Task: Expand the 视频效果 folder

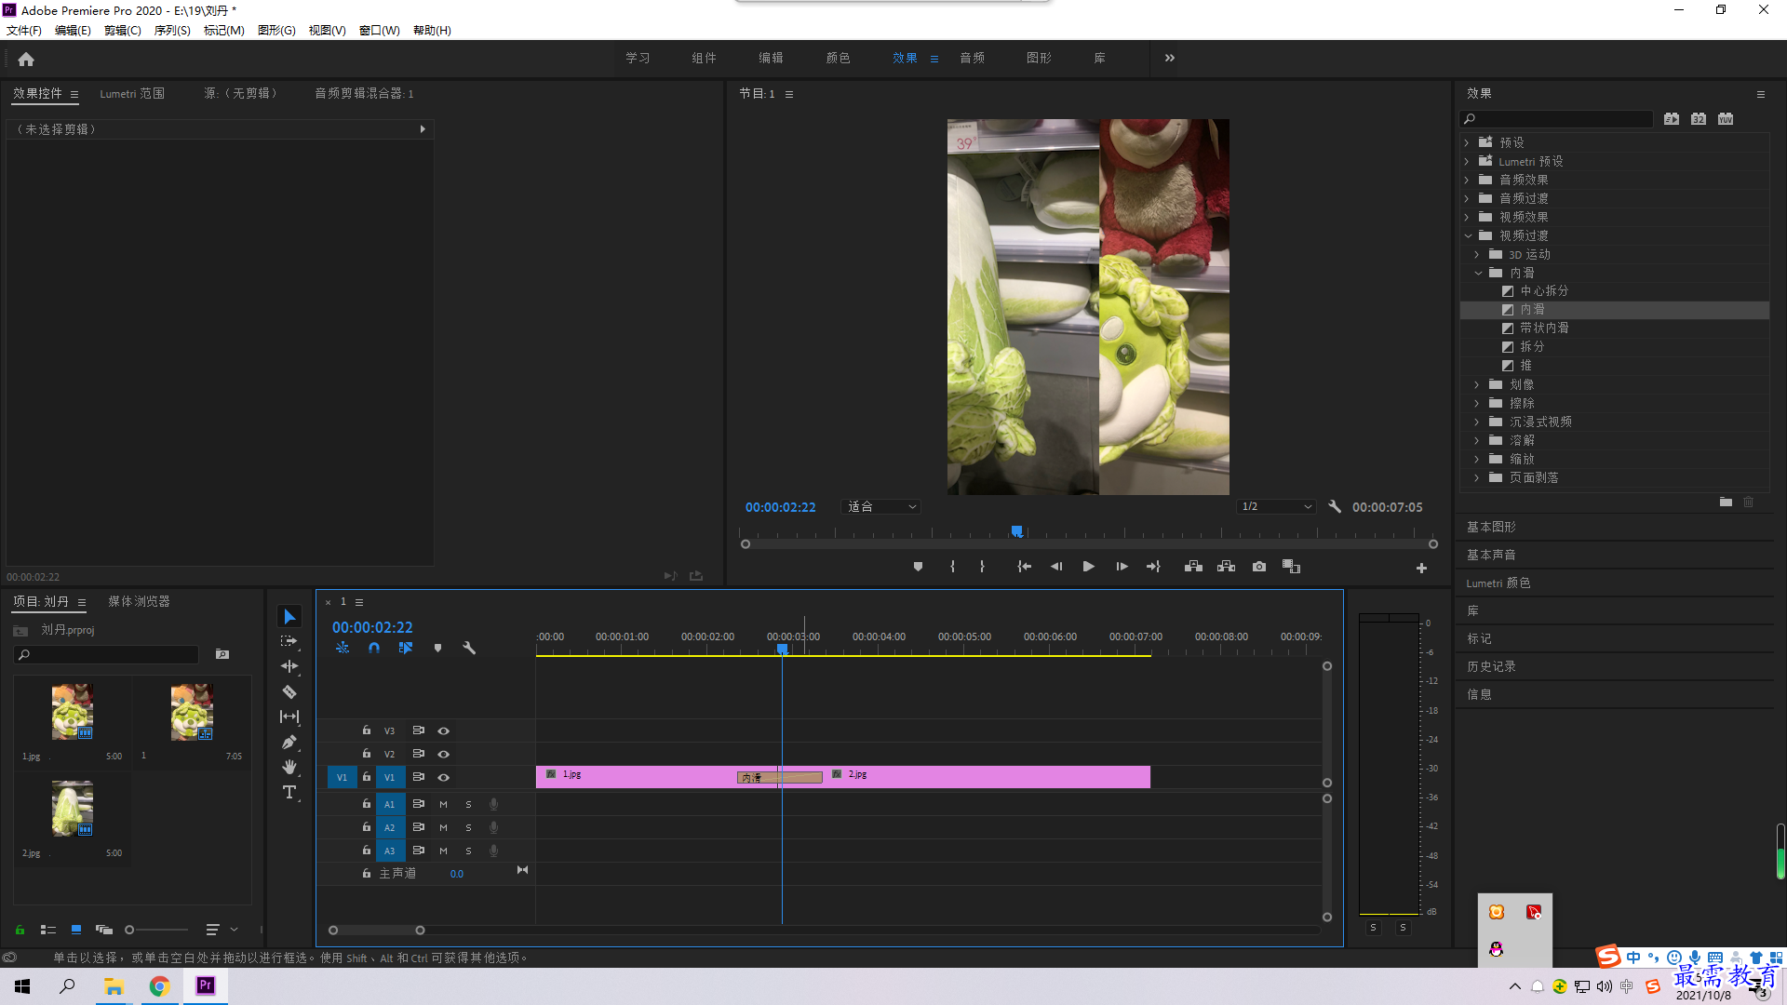Action: 1467,217
